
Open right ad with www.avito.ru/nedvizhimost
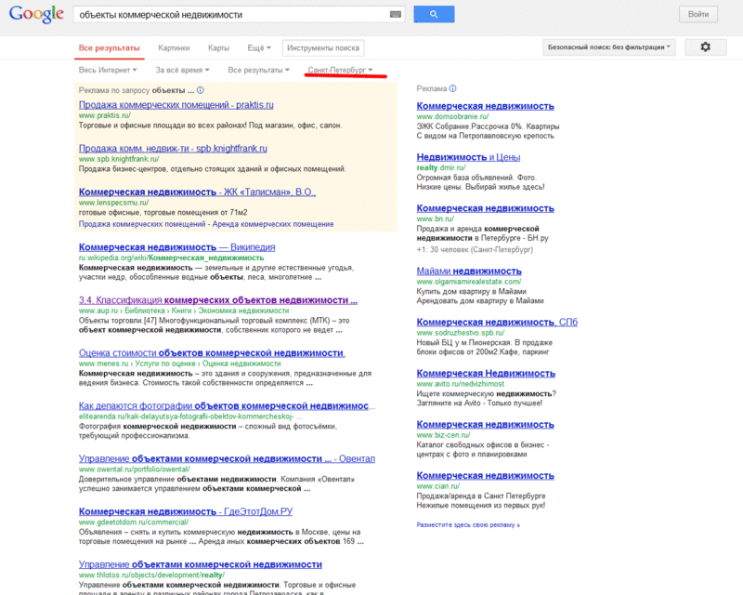pos(486,374)
